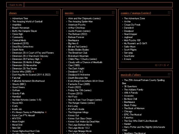Click the grid dots icon in shows panel

coord(57,13)
